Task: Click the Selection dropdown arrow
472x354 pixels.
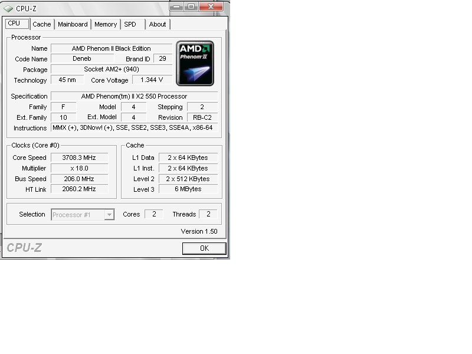Action: coord(109,215)
